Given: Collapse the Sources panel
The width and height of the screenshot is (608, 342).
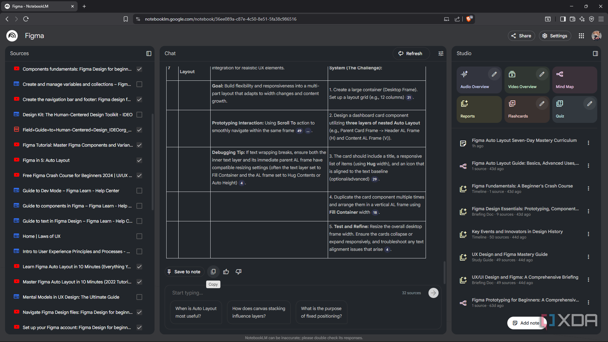Looking at the screenshot, I should click(149, 54).
